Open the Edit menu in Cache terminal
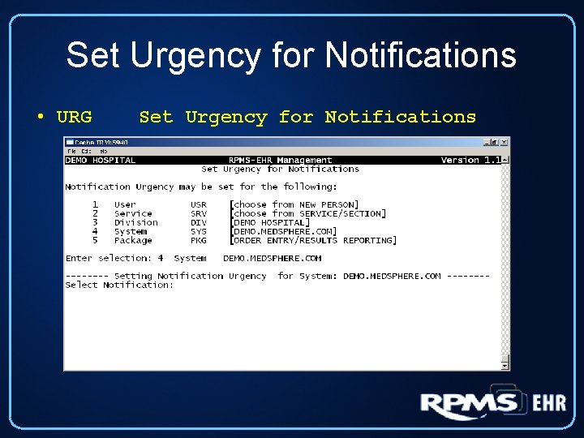Screen dimensions: 584x438 (x=87, y=151)
